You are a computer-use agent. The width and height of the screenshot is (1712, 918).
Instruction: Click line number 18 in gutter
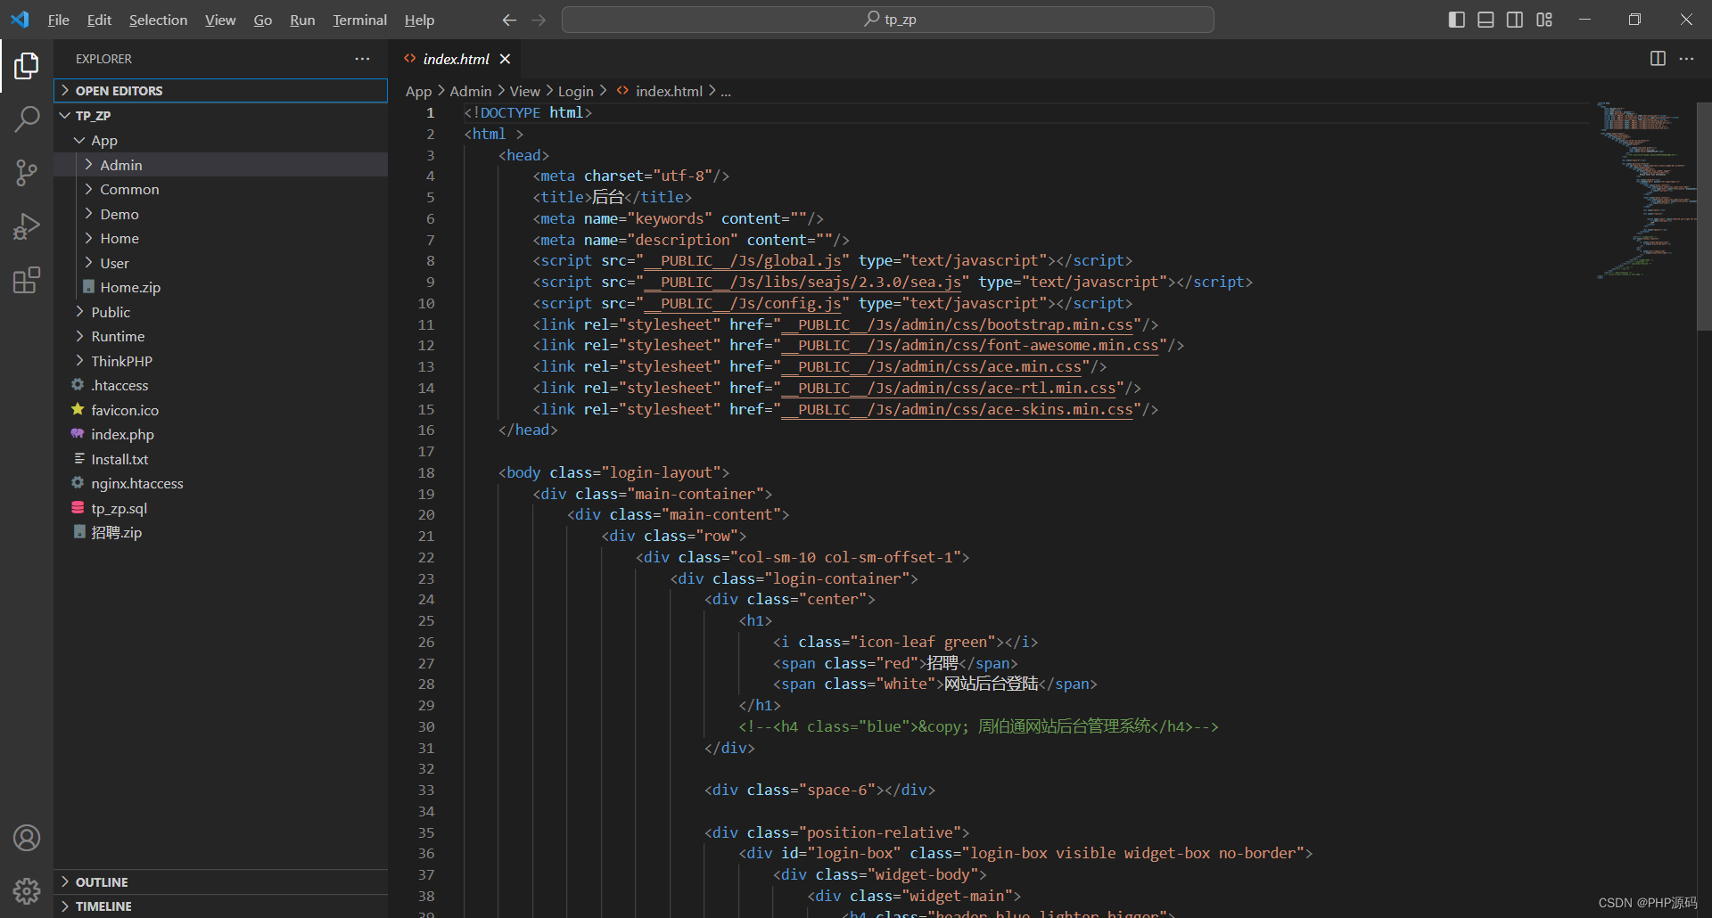pyautogui.click(x=426, y=472)
